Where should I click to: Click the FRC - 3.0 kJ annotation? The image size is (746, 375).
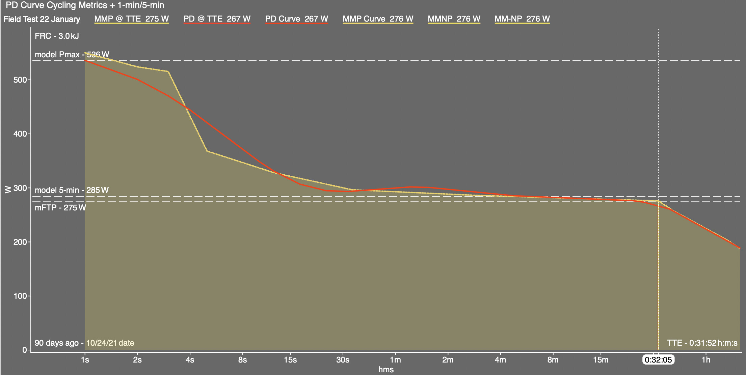(57, 36)
